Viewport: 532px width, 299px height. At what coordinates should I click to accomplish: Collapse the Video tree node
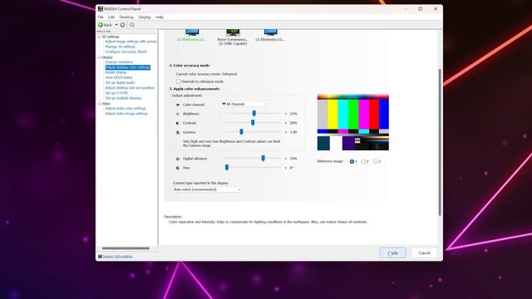point(100,103)
